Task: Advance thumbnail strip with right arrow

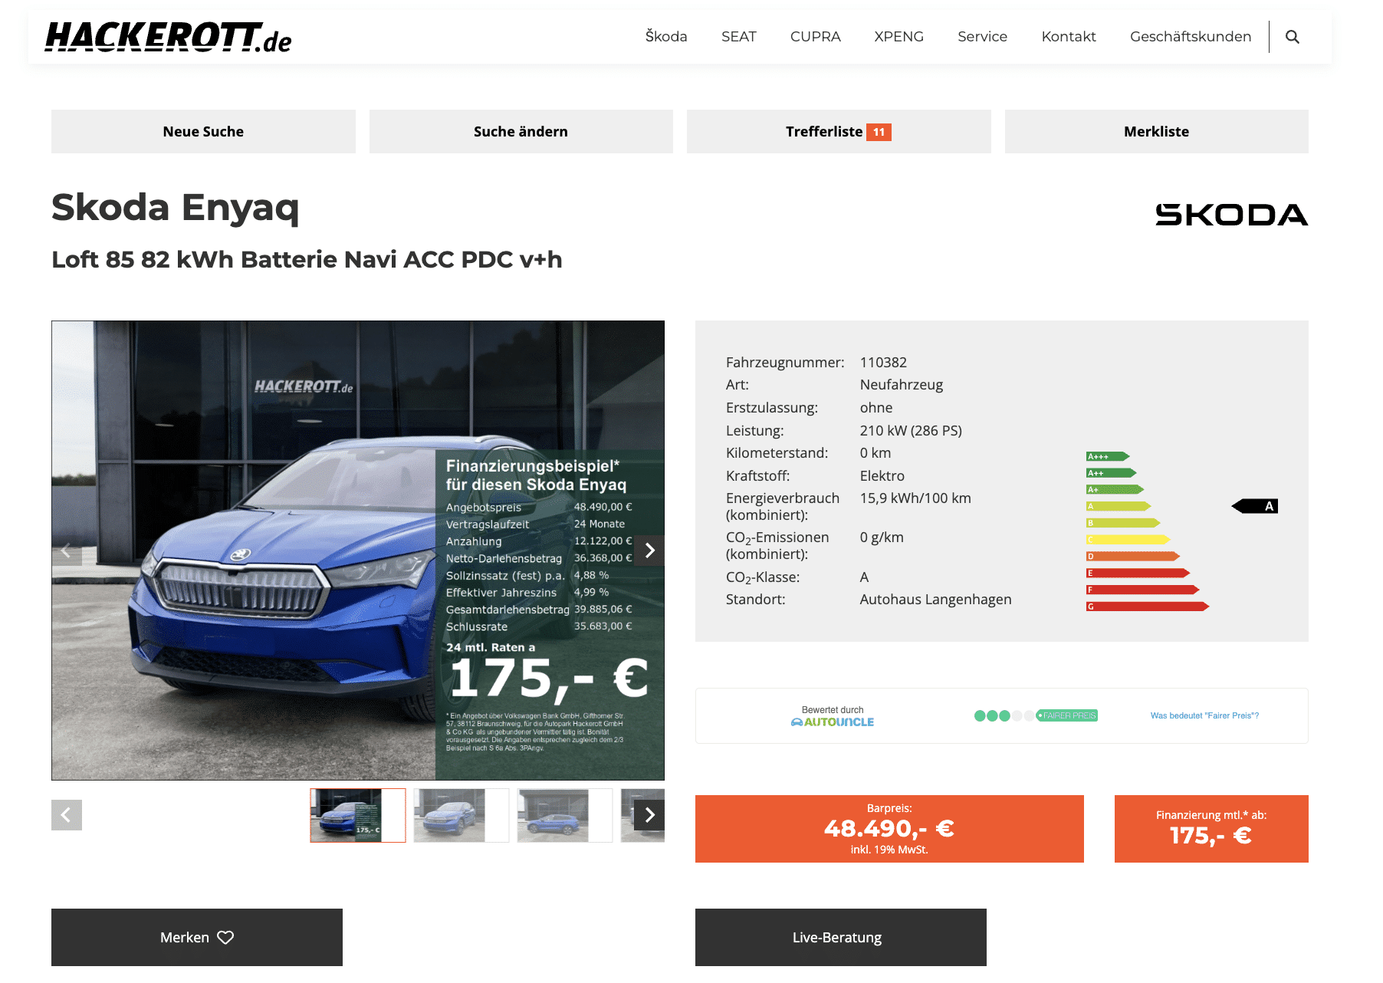Action: [x=649, y=815]
